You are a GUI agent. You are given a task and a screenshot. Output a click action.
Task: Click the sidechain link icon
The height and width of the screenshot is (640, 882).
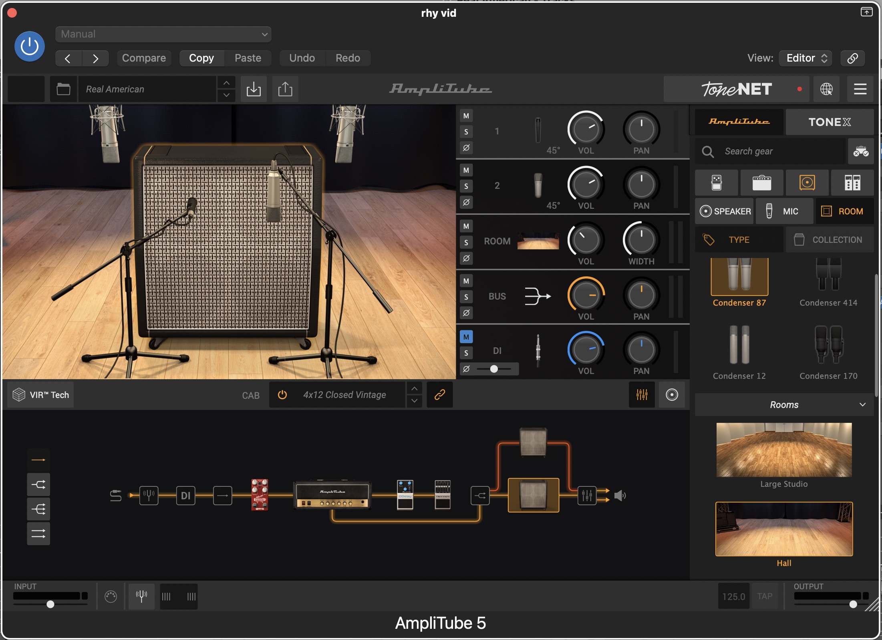pyautogui.click(x=852, y=58)
